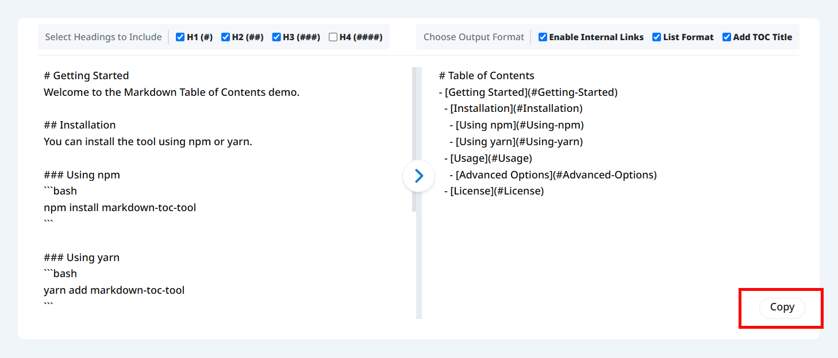Image resolution: width=838 pixels, height=358 pixels.
Task: Click the '# Table of Contents' output line
Action: click(486, 76)
